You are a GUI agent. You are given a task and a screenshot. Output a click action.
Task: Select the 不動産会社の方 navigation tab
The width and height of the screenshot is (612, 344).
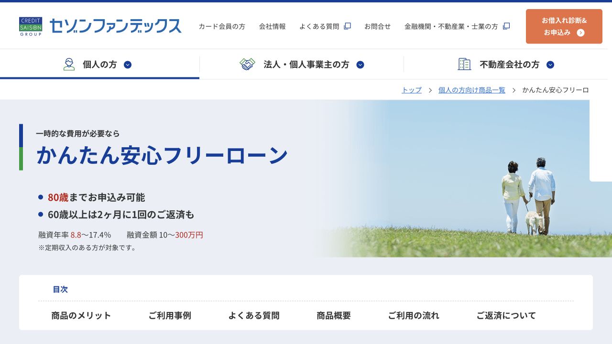coord(506,64)
